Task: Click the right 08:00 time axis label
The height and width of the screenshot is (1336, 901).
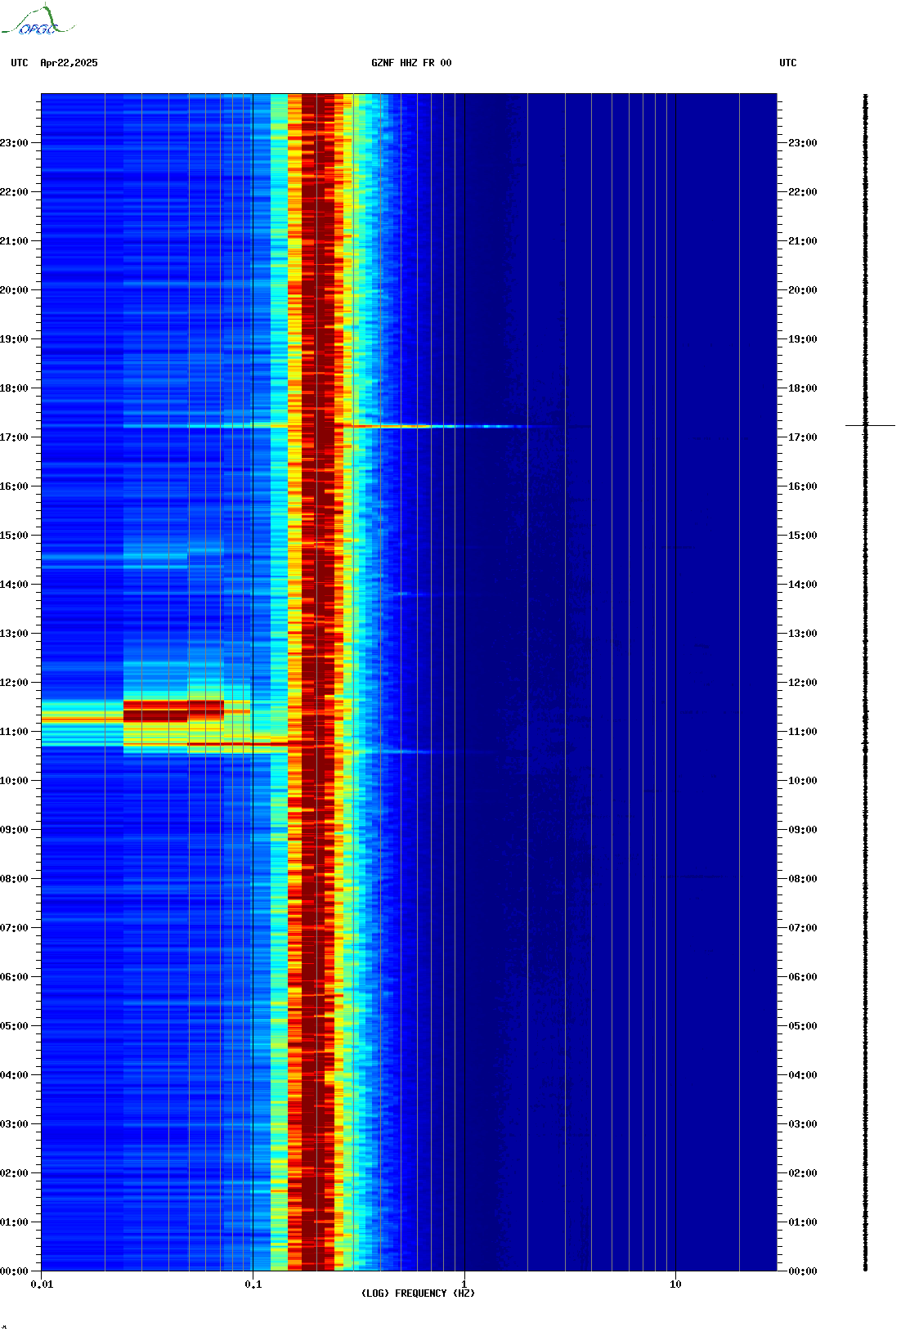Action: click(802, 879)
